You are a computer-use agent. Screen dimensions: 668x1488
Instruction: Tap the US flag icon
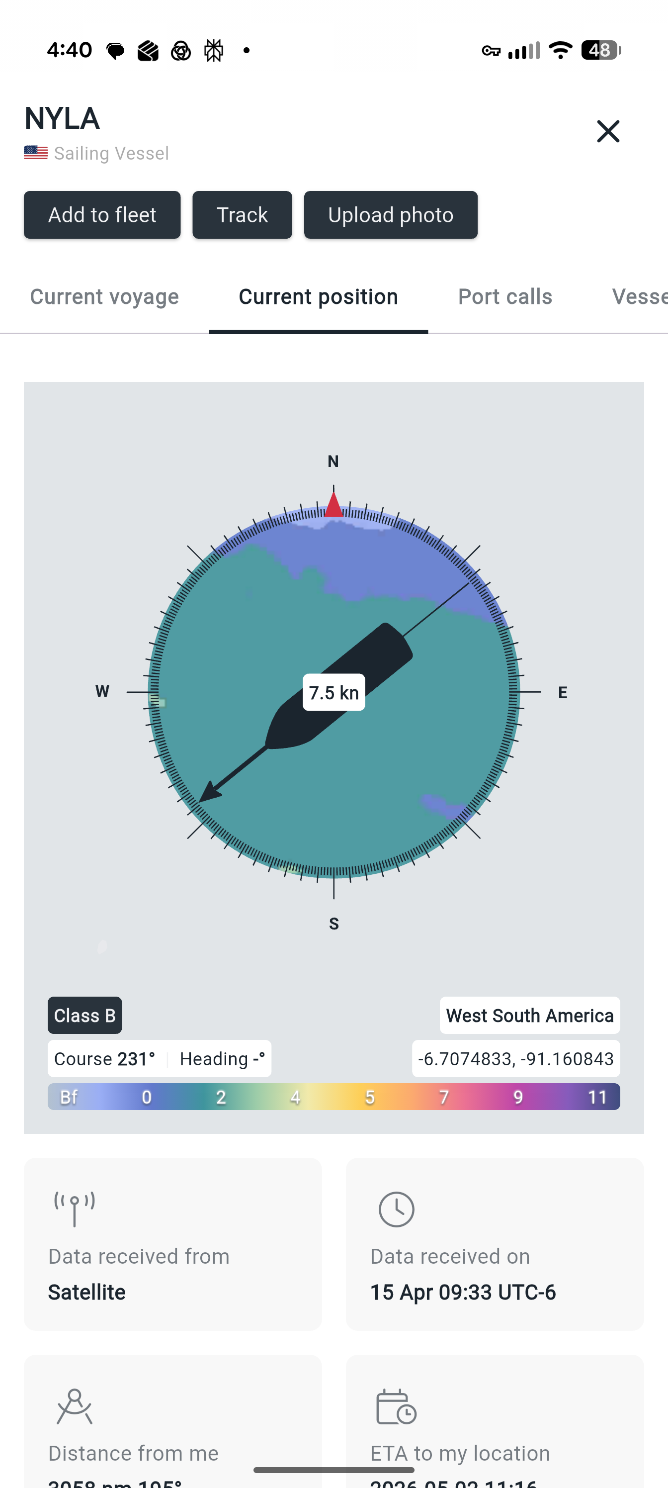click(36, 153)
